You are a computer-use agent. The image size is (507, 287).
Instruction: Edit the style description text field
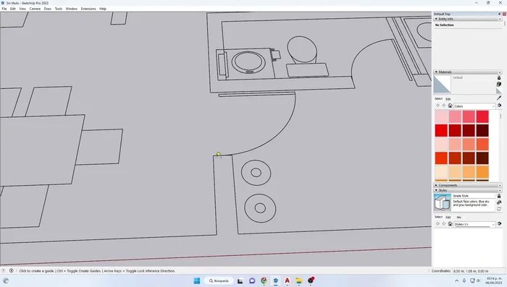click(x=474, y=205)
